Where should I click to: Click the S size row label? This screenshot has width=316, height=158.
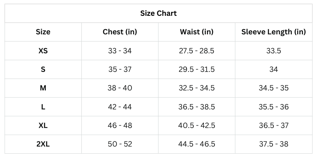coord(43,70)
